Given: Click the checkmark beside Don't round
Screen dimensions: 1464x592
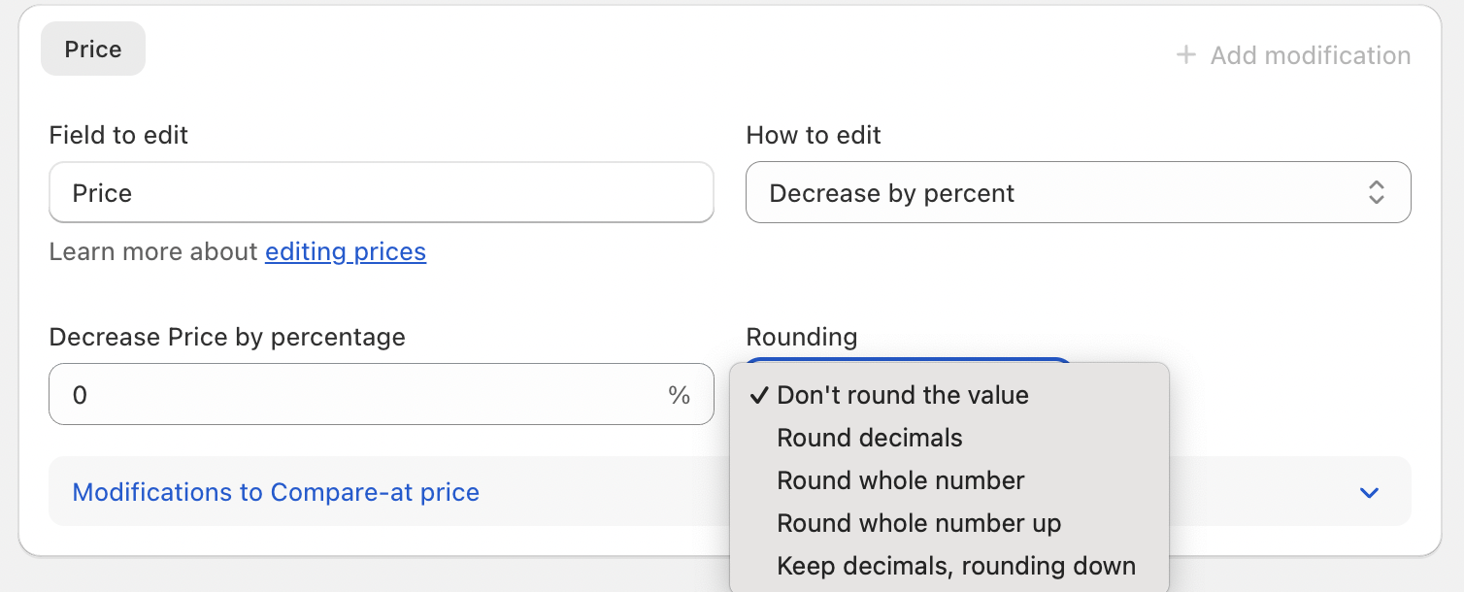Looking at the screenshot, I should point(760,395).
